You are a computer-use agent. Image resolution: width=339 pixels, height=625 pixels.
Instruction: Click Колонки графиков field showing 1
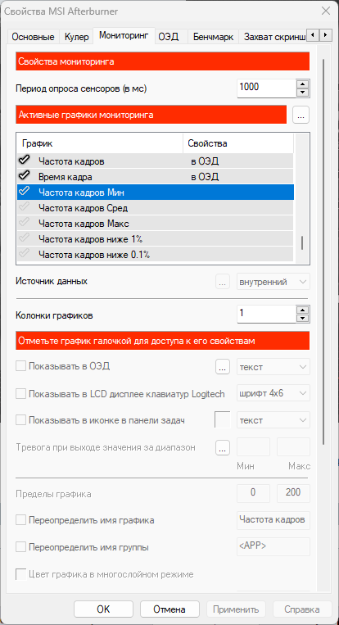266,314
